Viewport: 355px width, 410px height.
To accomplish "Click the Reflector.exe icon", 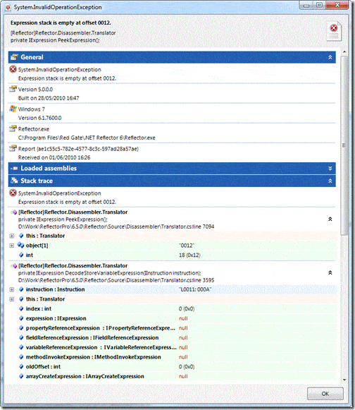I will [x=13, y=128].
